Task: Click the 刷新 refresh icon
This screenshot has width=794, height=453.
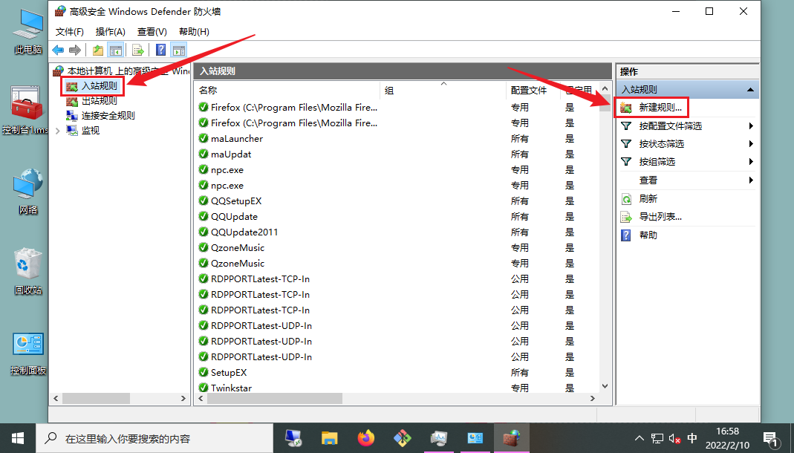Action: 626,199
